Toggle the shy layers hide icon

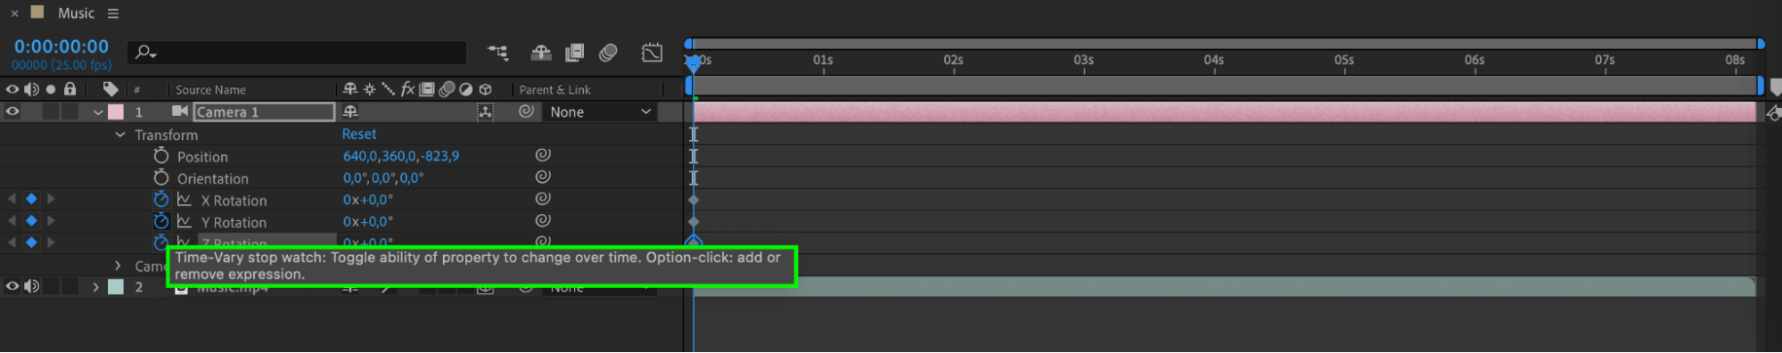[540, 53]
